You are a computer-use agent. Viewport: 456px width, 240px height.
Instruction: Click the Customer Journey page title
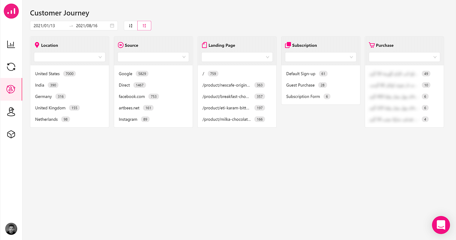(59, 13)
